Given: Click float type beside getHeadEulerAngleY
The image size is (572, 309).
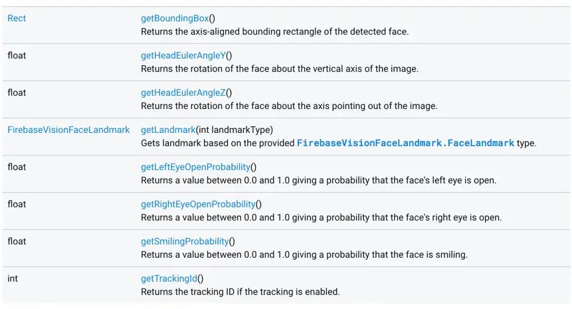Looking at the screenshot, I should (x=17, y=55).
